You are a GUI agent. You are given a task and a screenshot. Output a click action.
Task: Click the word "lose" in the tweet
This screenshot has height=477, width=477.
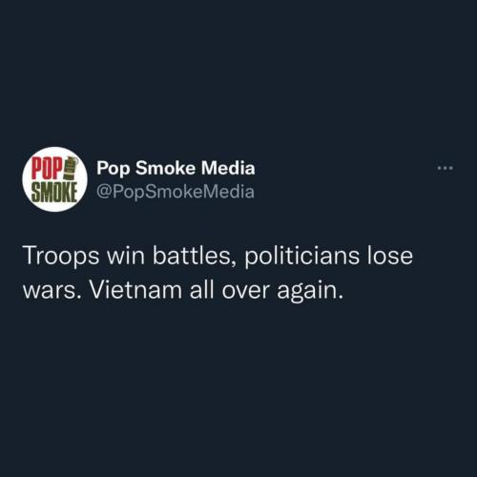click(390, 256)
